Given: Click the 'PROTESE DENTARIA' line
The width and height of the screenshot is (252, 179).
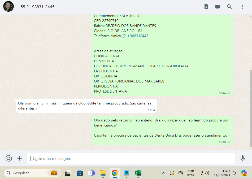Looking at the screenshot, I should [110, 91].
